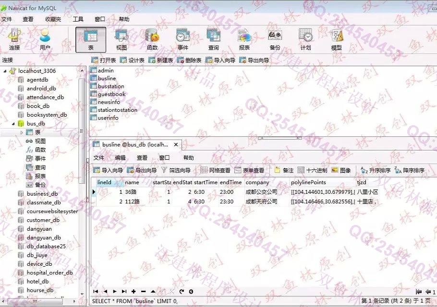The image size is (437, 307).
Task: Close the busline @bus_db tab
Action: pos(176,145)
